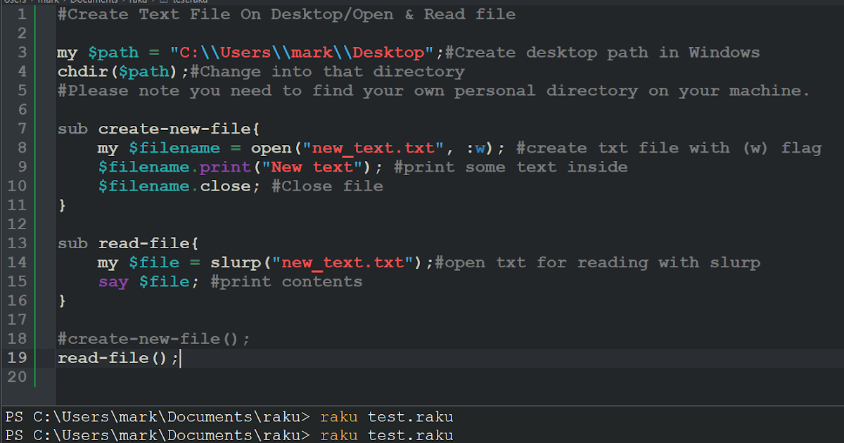Screen dimensions: 844x443
Task: Click comment "#Change into that directory"
Action: (x=327, y=72)
